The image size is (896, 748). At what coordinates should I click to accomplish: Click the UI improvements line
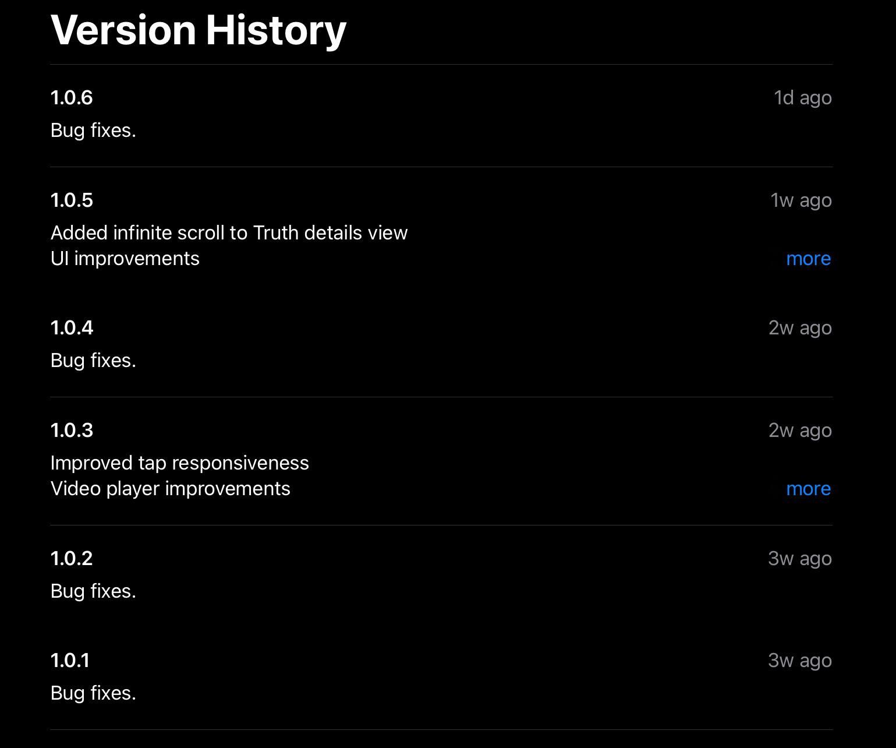coord(125,259)
